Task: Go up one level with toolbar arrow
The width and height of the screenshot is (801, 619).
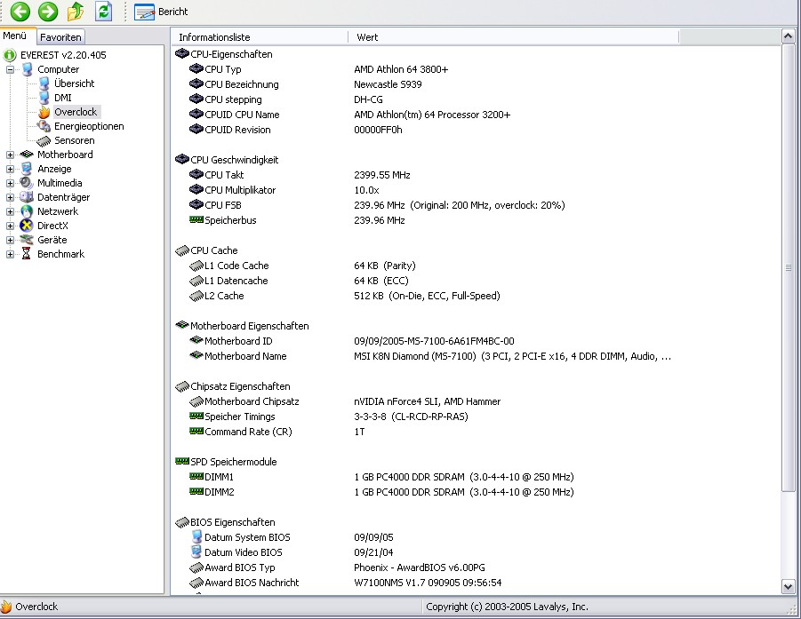Action: click(x=76, y=12)
